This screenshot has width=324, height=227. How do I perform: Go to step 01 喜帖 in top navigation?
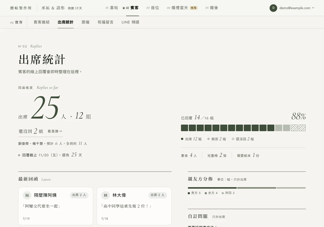pyautogui.click(x=112, y=8)
